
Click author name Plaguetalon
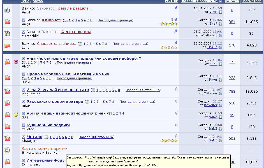pos(31,94)
